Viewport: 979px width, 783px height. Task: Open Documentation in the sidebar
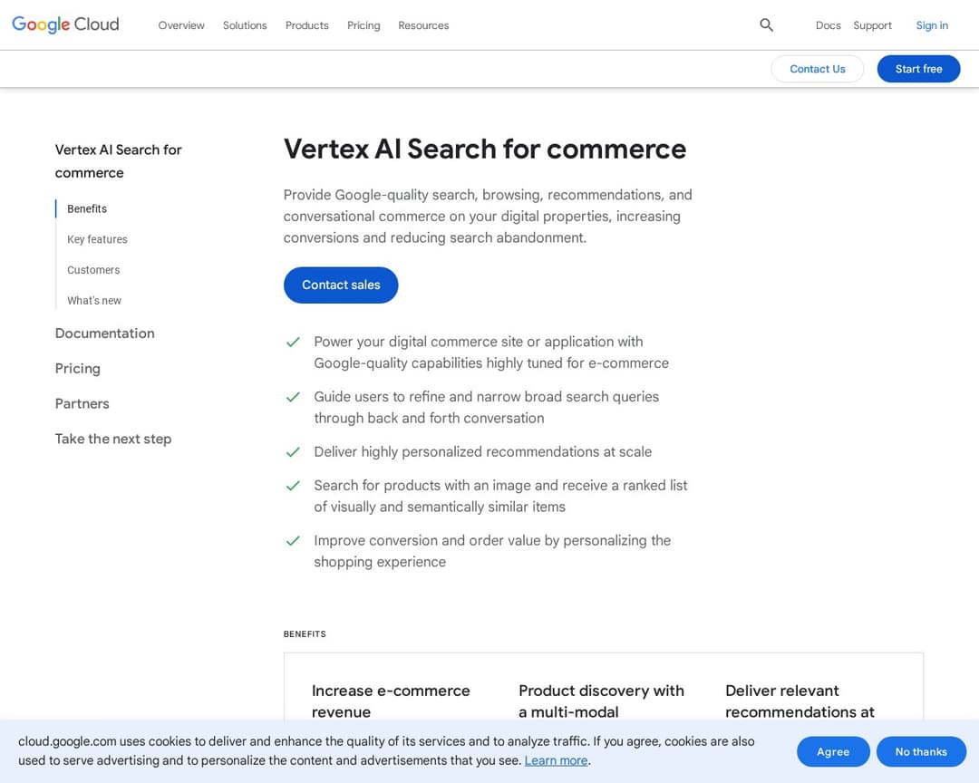(104, 333)
